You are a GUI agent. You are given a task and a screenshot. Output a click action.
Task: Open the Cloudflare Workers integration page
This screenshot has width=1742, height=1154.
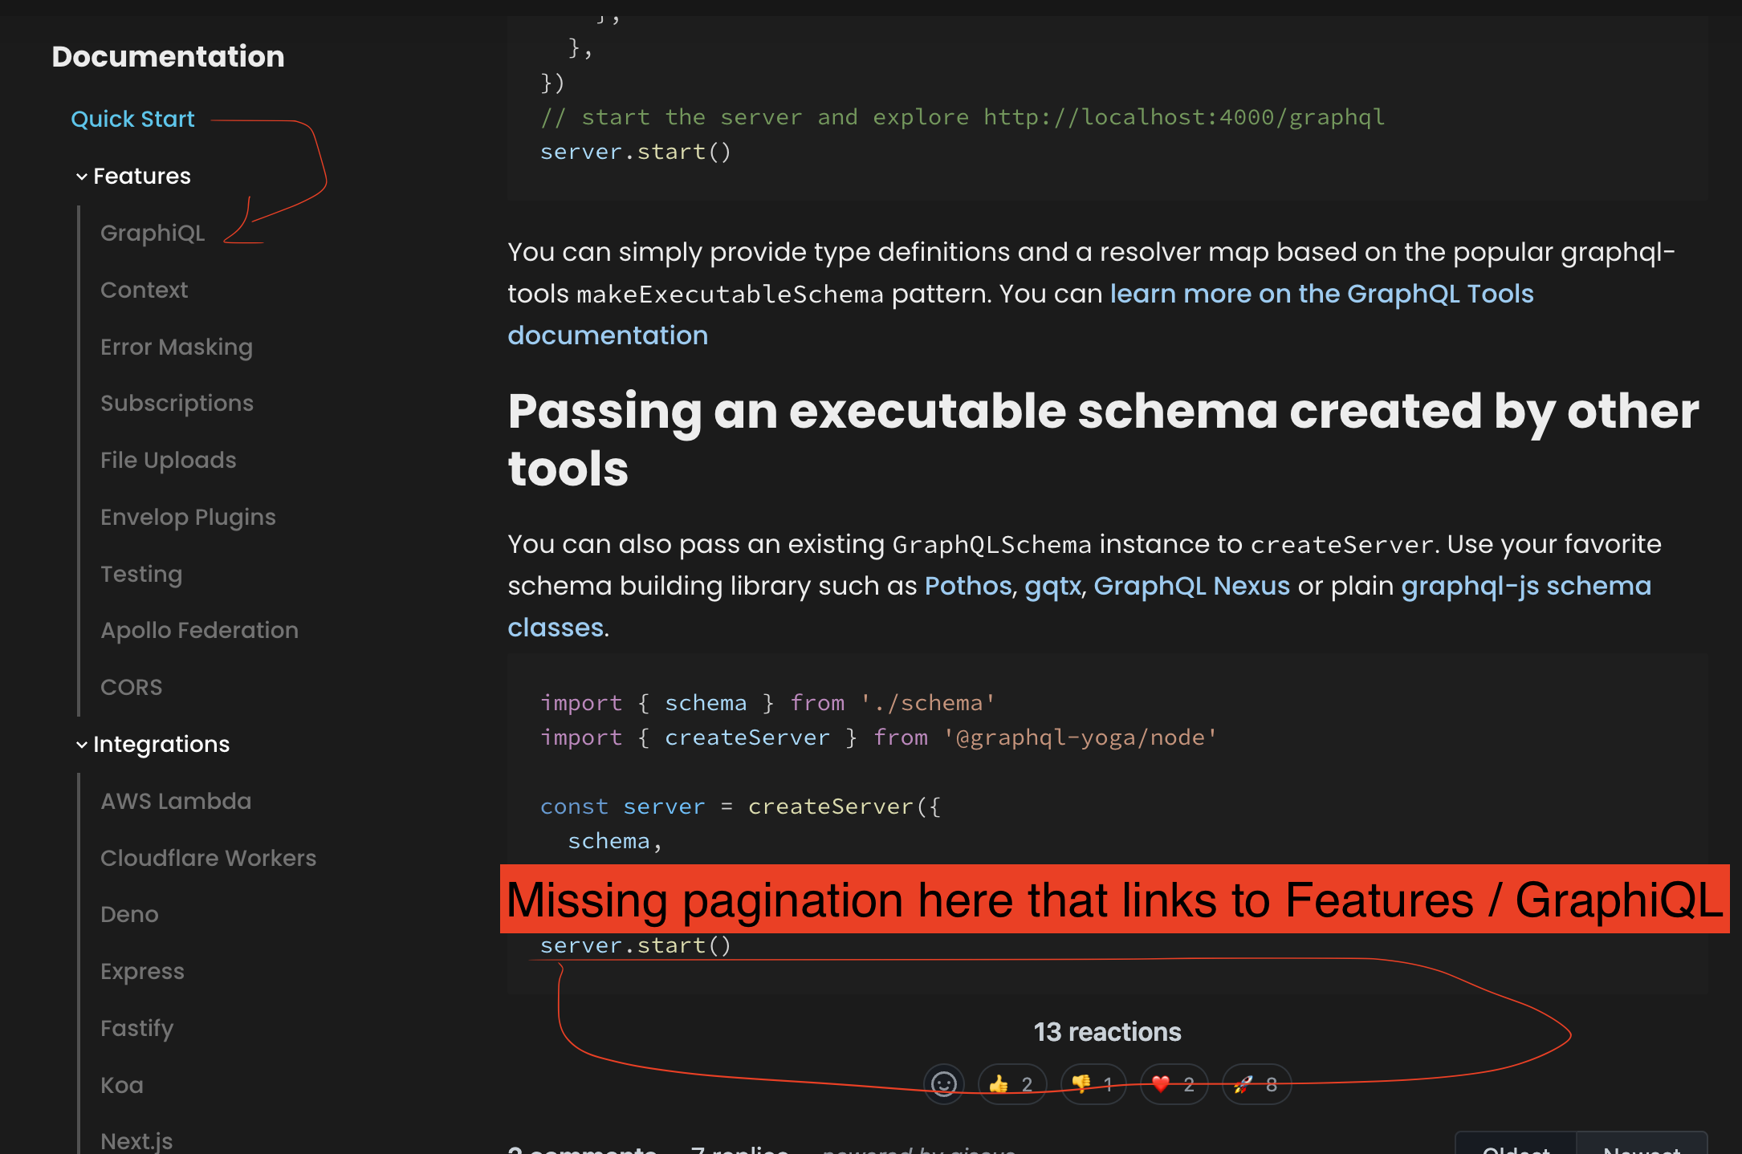coord(209,858)
